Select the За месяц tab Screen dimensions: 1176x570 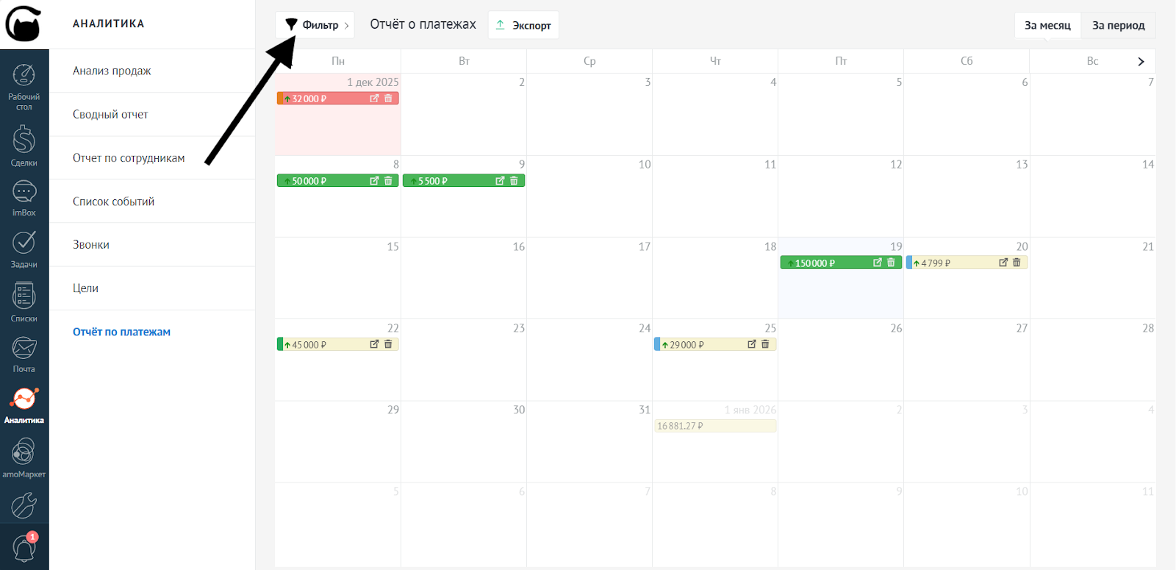[x=1047, y=25]
